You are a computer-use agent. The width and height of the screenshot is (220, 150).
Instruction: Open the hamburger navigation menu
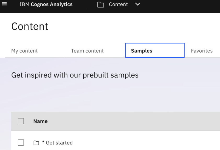point(4,4)
